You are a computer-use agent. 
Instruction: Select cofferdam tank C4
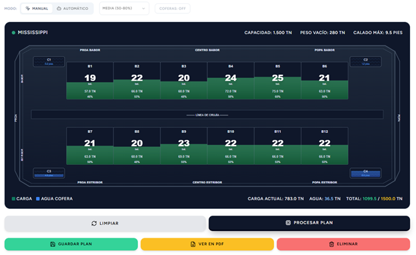pos(365,173)
